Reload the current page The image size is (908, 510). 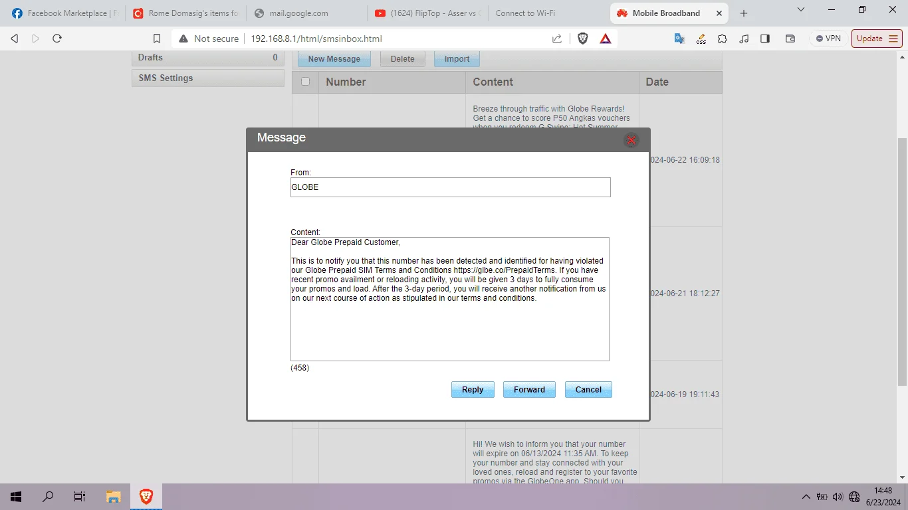pyautogui.click(x=57, y=39)
